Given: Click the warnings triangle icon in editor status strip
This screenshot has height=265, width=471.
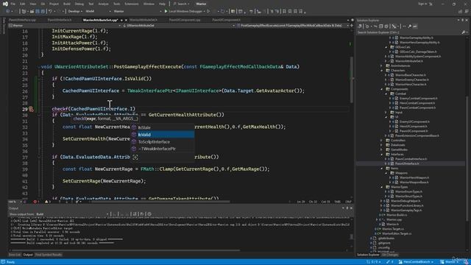Looking at the screenshot, I should click(x=46, y=202).
